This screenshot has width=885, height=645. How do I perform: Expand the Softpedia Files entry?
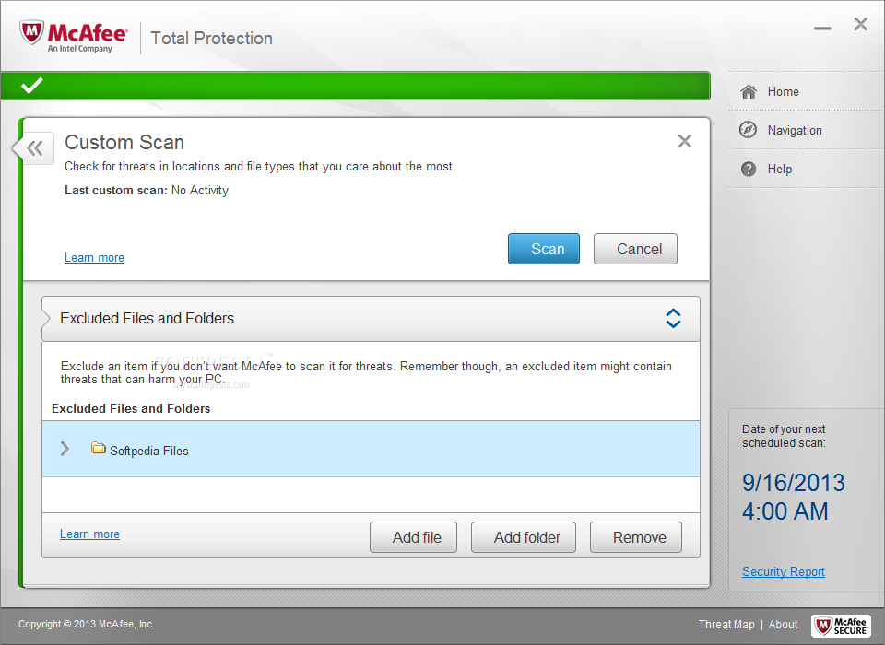[x=65, y=449]
